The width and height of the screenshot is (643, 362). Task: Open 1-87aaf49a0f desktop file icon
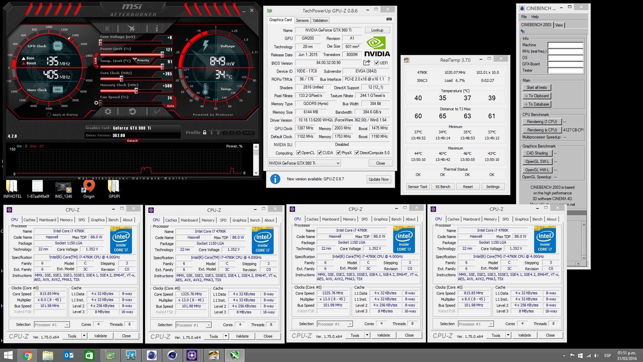pyautogui.click(x=38, y=189)
